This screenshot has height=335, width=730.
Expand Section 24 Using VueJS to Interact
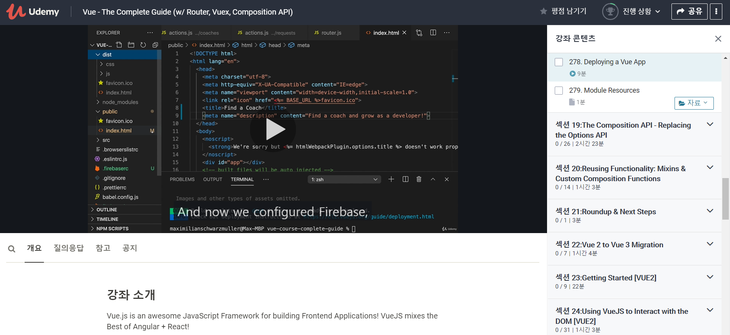pos(710,310)
